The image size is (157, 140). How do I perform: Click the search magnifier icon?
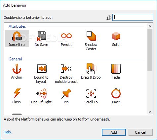(x=109, y=18)
